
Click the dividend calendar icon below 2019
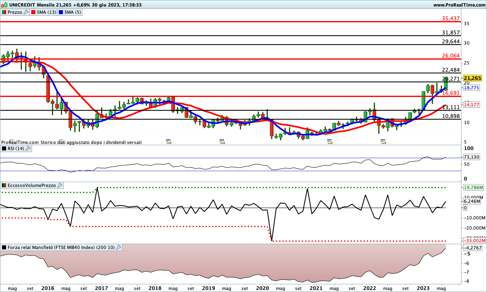coord(222,141)
